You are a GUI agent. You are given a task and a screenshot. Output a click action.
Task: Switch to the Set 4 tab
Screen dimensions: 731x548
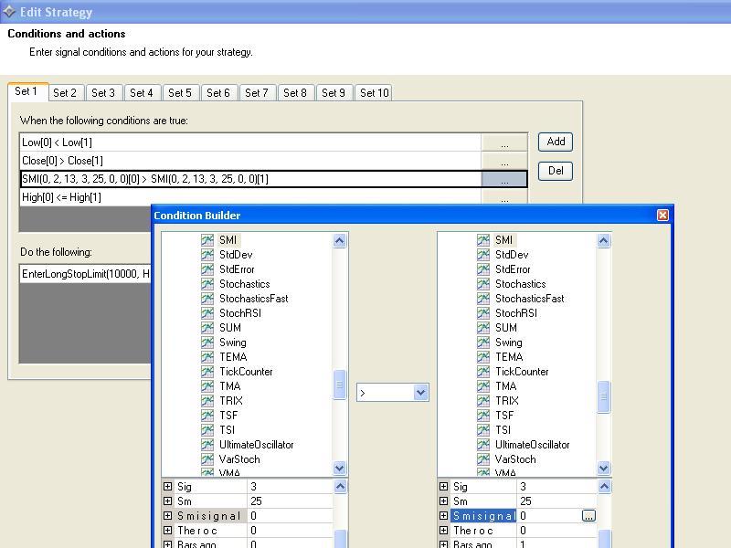coord(142,93)
